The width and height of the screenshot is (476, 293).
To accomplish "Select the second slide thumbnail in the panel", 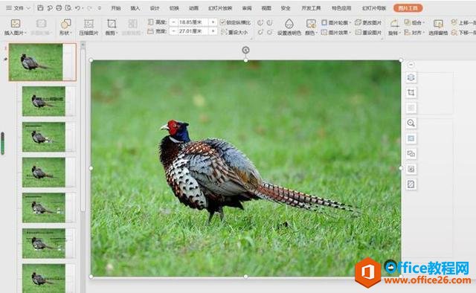I will [x=44, y=101].
